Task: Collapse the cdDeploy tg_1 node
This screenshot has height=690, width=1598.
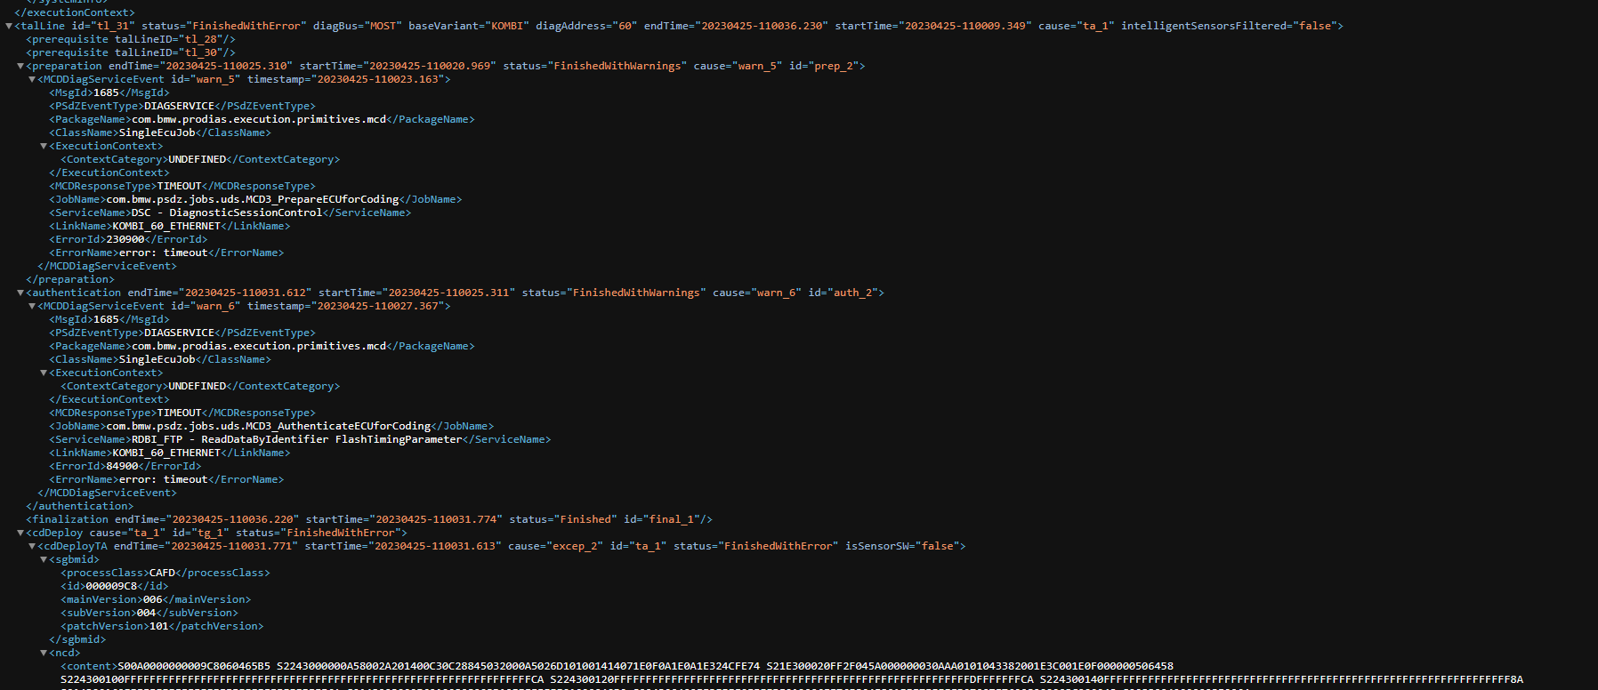Action: tap(20, 533)
